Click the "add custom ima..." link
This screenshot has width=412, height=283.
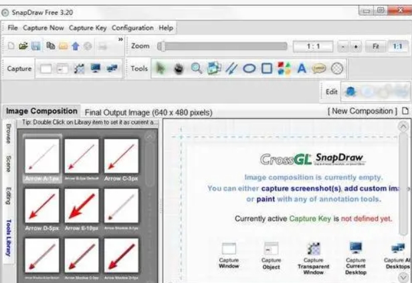pyautogui.click(x=372, y=189)
